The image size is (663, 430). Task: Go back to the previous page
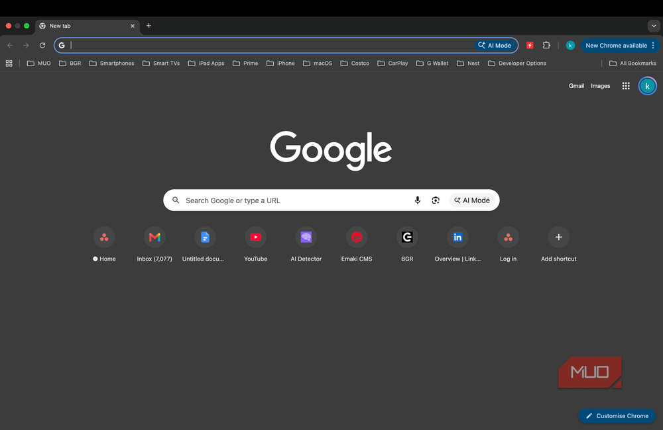(10, 45)
